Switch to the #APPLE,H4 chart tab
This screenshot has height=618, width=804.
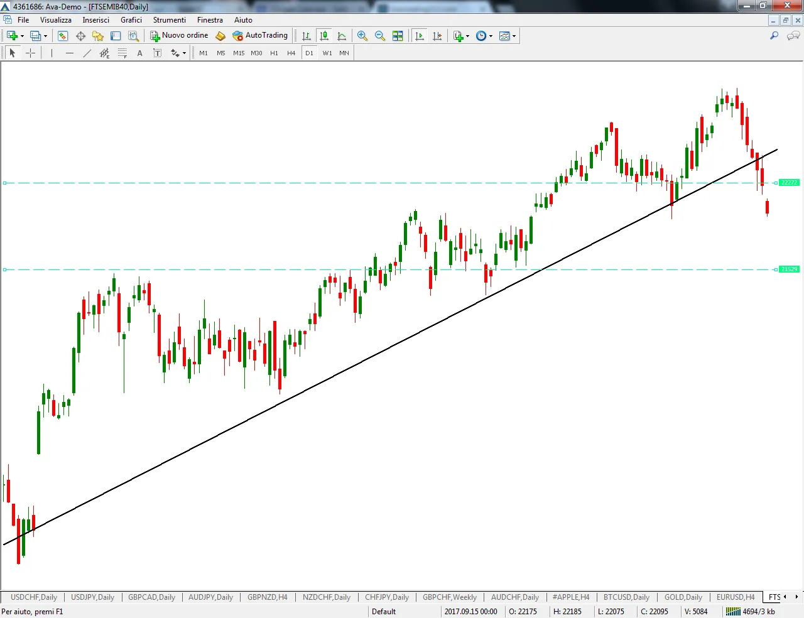pos(571,597)
